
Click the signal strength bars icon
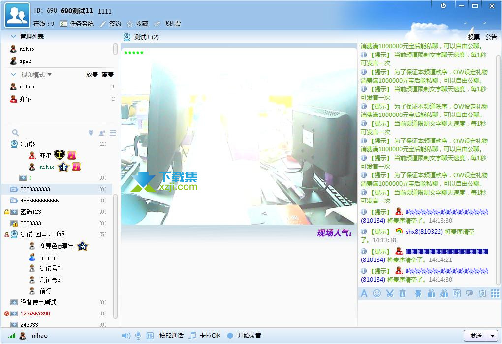[x=12, y=336]
